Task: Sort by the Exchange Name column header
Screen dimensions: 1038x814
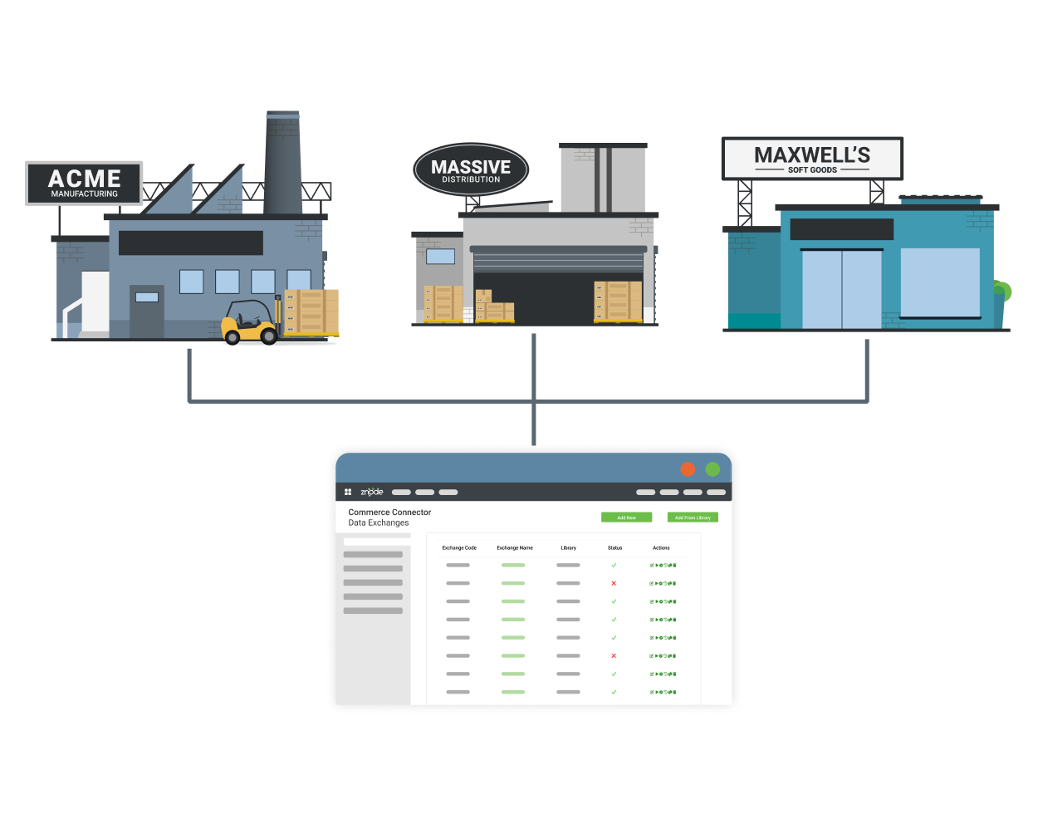Action: coord(515,548)
